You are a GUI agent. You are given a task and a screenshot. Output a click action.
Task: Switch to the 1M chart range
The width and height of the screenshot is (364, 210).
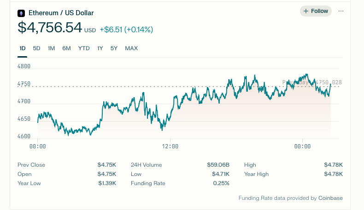(x=52, y=48)
